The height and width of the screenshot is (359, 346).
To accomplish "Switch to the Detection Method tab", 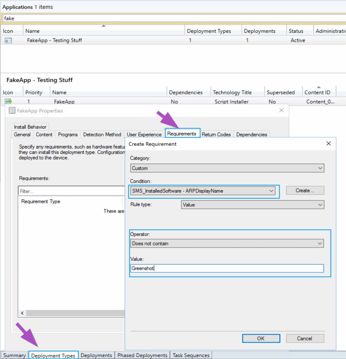I will (102, 134).
